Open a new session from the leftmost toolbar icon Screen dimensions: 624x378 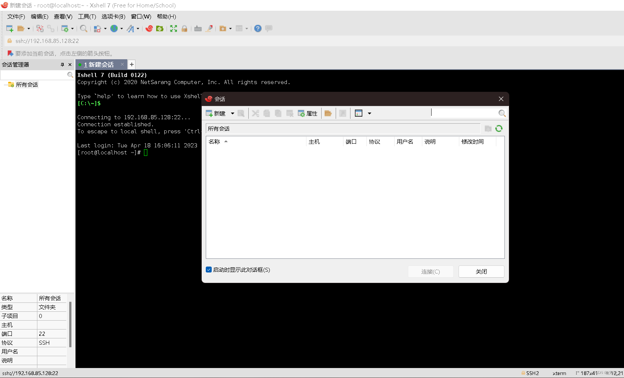[10, 29]
